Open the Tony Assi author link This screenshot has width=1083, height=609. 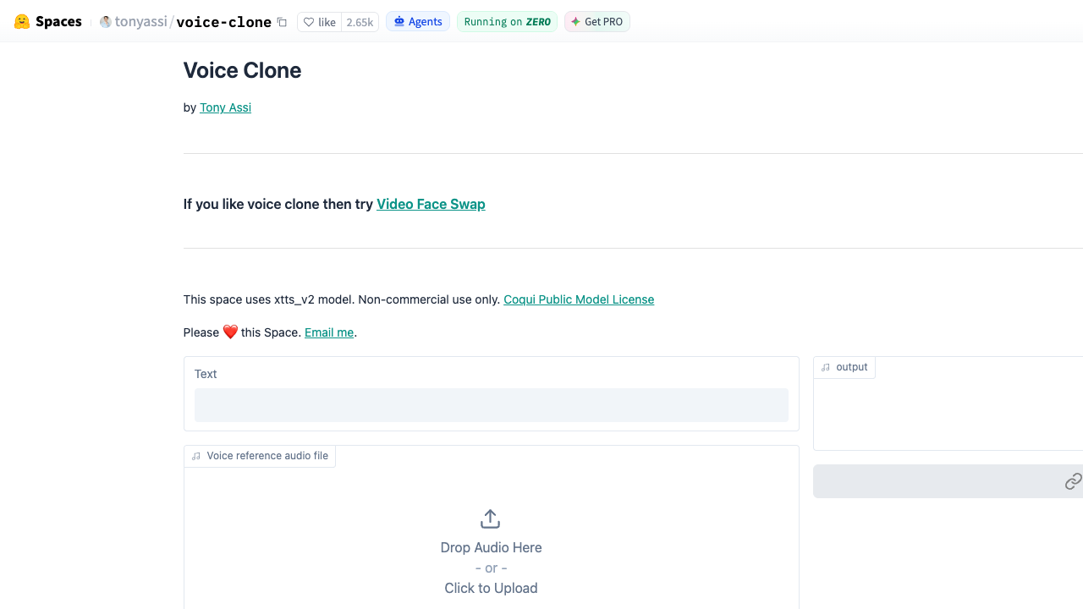(225, 107)
